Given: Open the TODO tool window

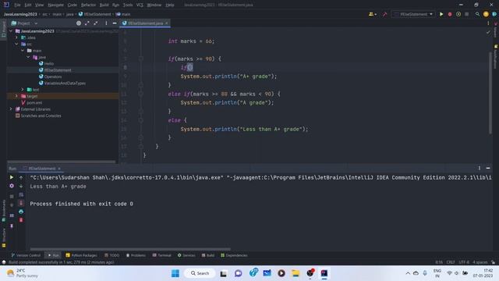Looking at the screenshot, I should pos(111,255).
